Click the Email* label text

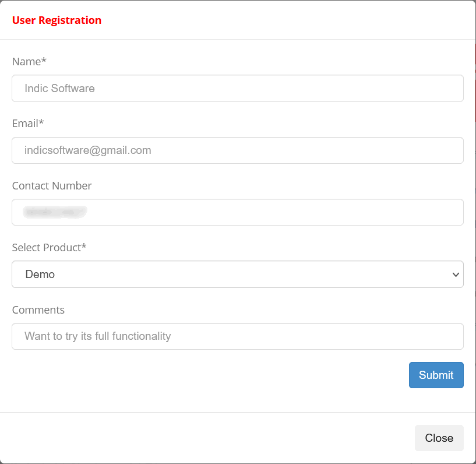[x=28, y=124]
